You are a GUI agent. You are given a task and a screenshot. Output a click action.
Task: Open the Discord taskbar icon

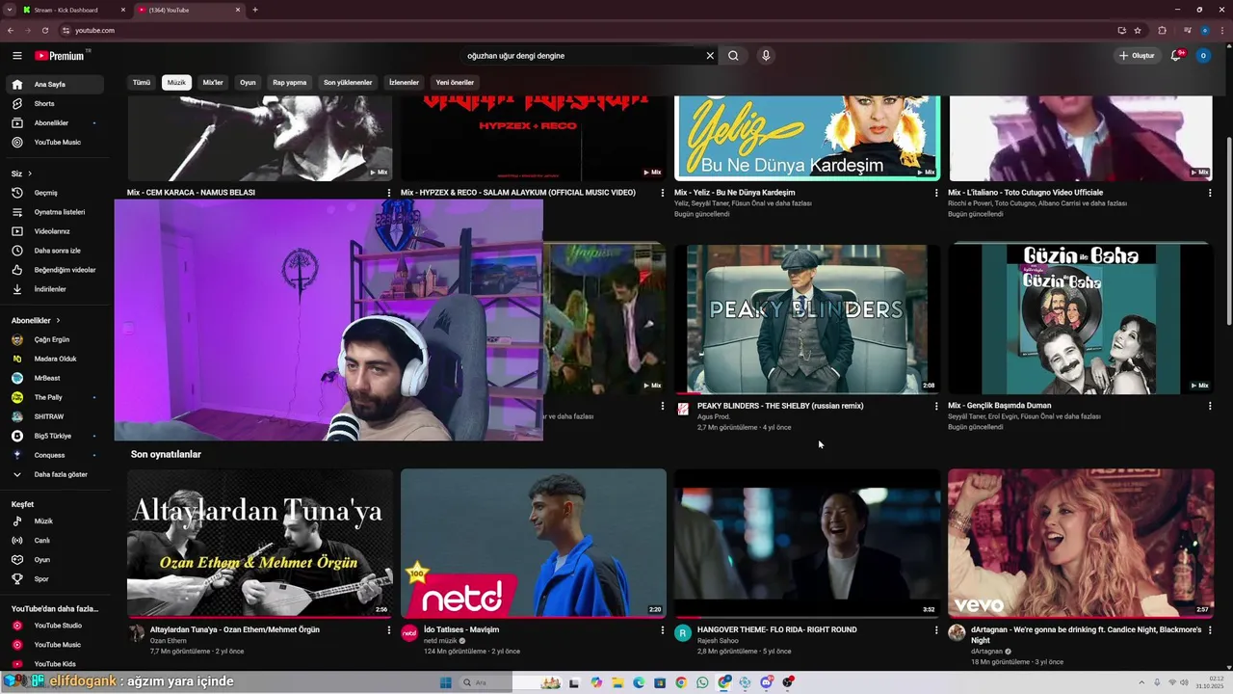coord(767,682)
